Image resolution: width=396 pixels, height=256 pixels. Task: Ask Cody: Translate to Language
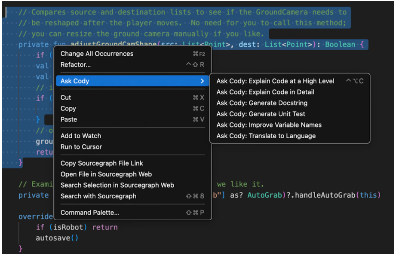coord(290,136)
